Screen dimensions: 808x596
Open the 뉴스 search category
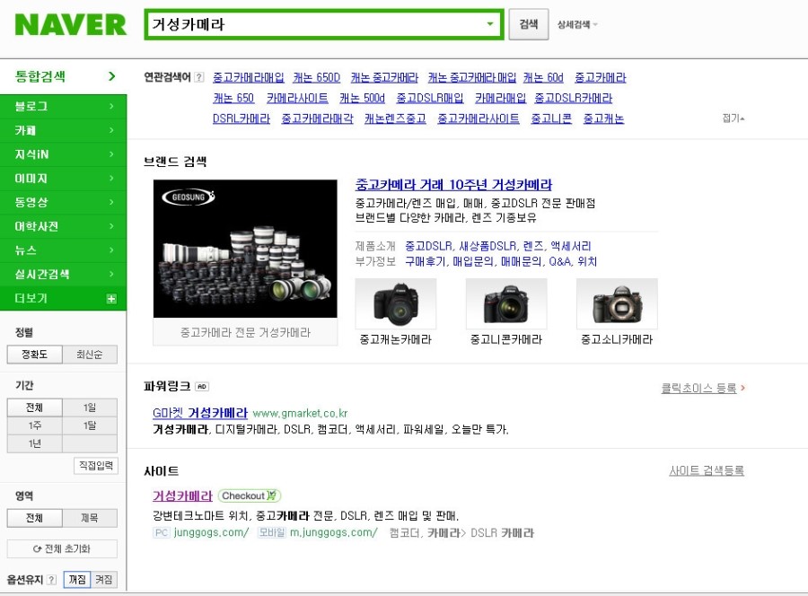(64, 250)
